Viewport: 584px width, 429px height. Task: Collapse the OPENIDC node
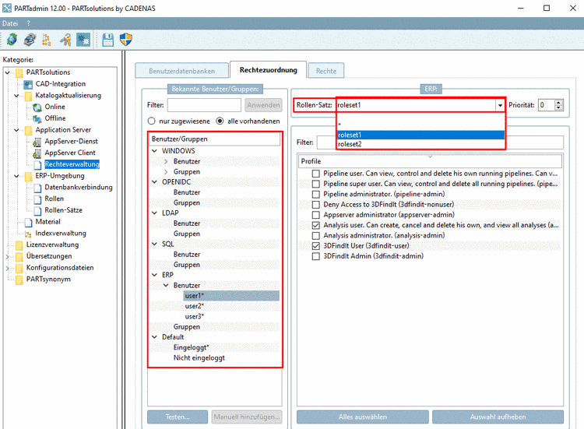[x=155, y=182]
